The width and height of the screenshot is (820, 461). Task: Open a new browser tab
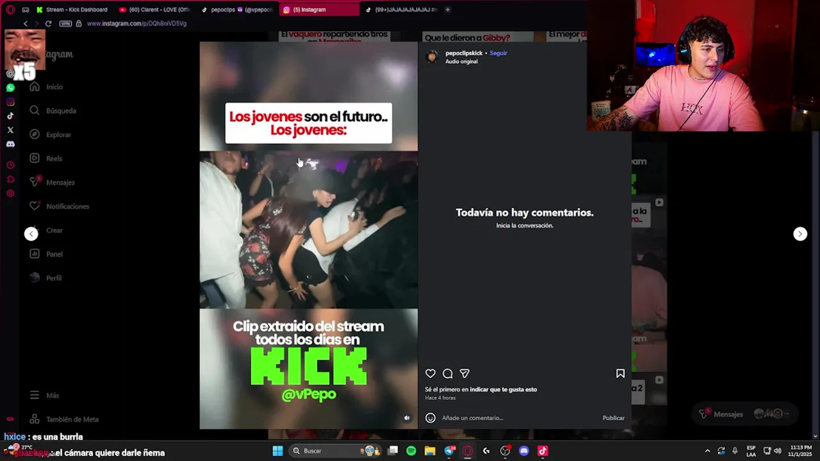[x=447, y=10]
